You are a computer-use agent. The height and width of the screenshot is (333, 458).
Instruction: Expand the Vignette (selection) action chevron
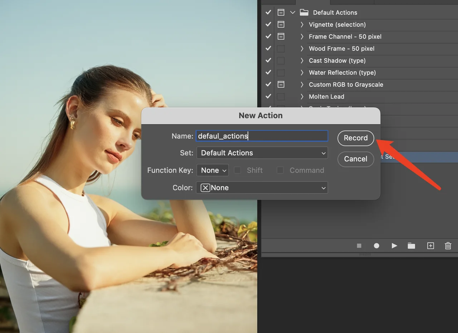302,25
